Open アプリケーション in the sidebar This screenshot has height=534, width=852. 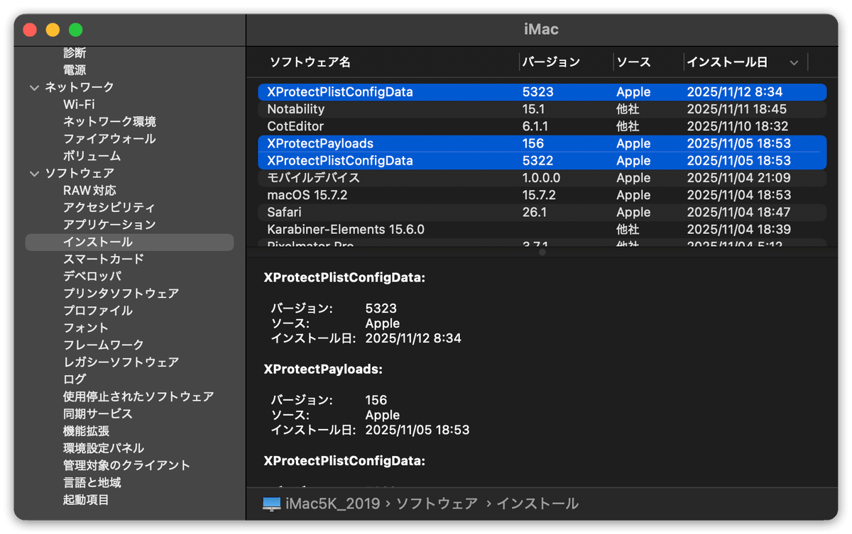click(109, 225)
